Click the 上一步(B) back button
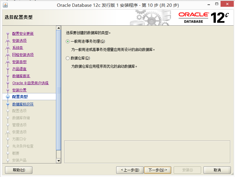Viewport: 235px width, 177px height. click(x=130, y=170)
